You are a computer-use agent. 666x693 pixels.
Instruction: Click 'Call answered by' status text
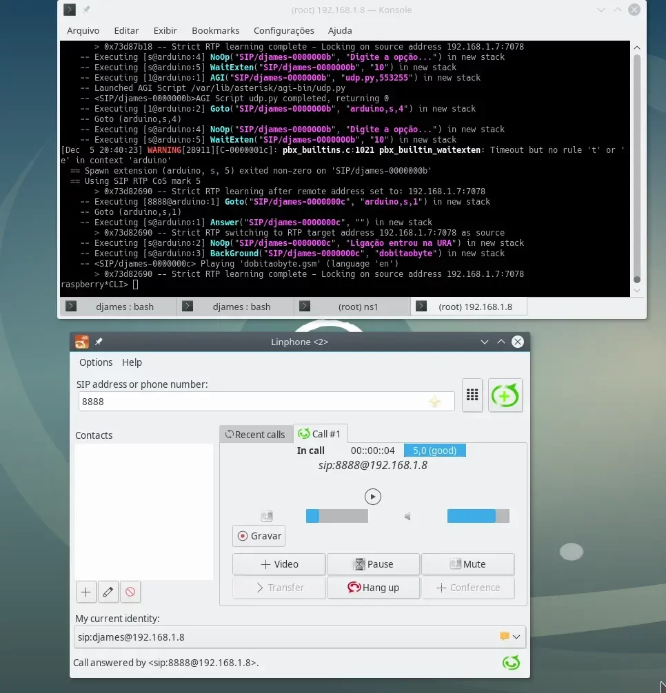point(166,663)
